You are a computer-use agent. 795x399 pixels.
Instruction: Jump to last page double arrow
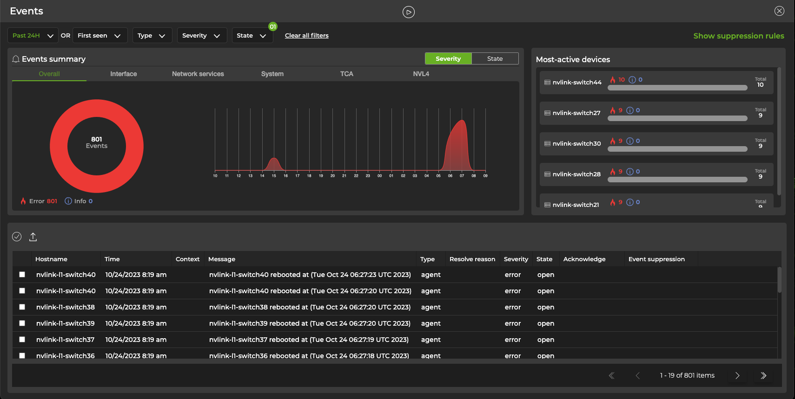[x=763, y=375]
